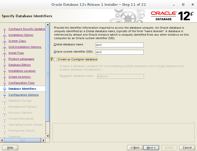Click the step list scroll right arrow

[43, 140]
